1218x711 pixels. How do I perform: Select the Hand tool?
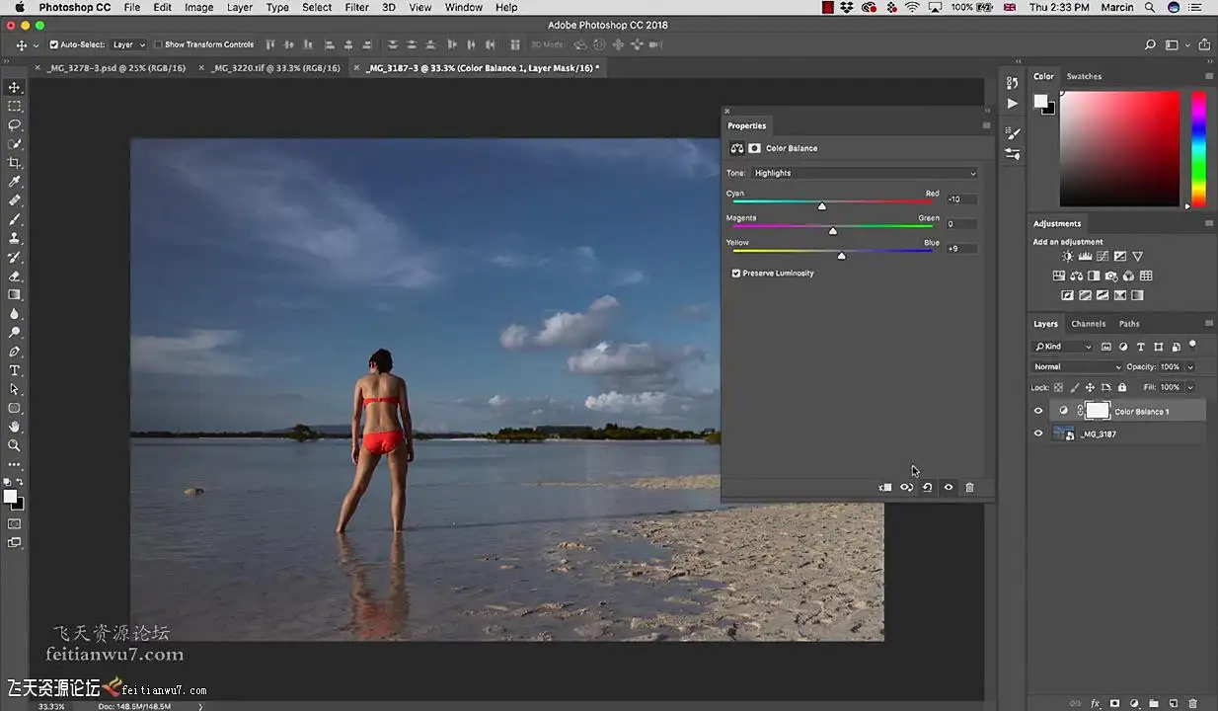(15, 427)
